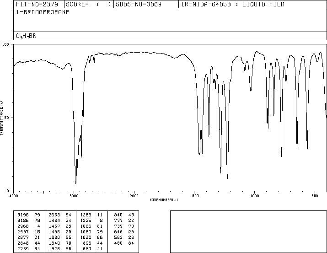Click the 100 tick label on the y-axis
Viewport: 327px width, 253px height.
(5, 44)
